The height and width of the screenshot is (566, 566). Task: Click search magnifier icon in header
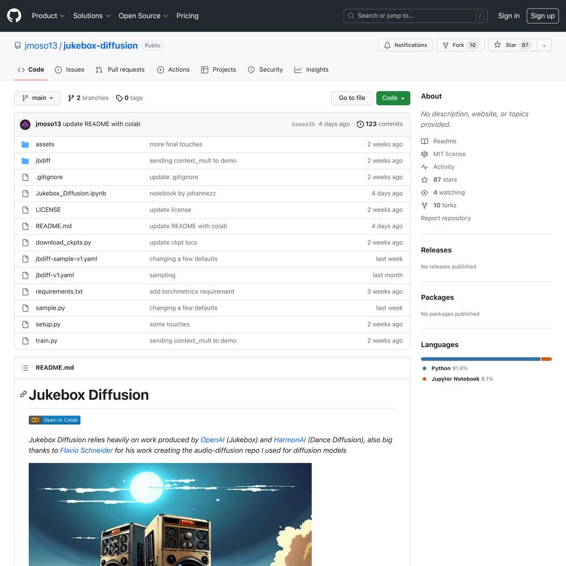click(350, 16)
